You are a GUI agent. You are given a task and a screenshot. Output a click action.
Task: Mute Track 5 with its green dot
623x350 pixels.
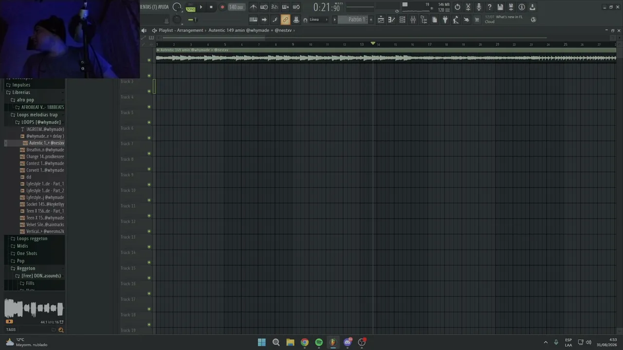[149, 122]
